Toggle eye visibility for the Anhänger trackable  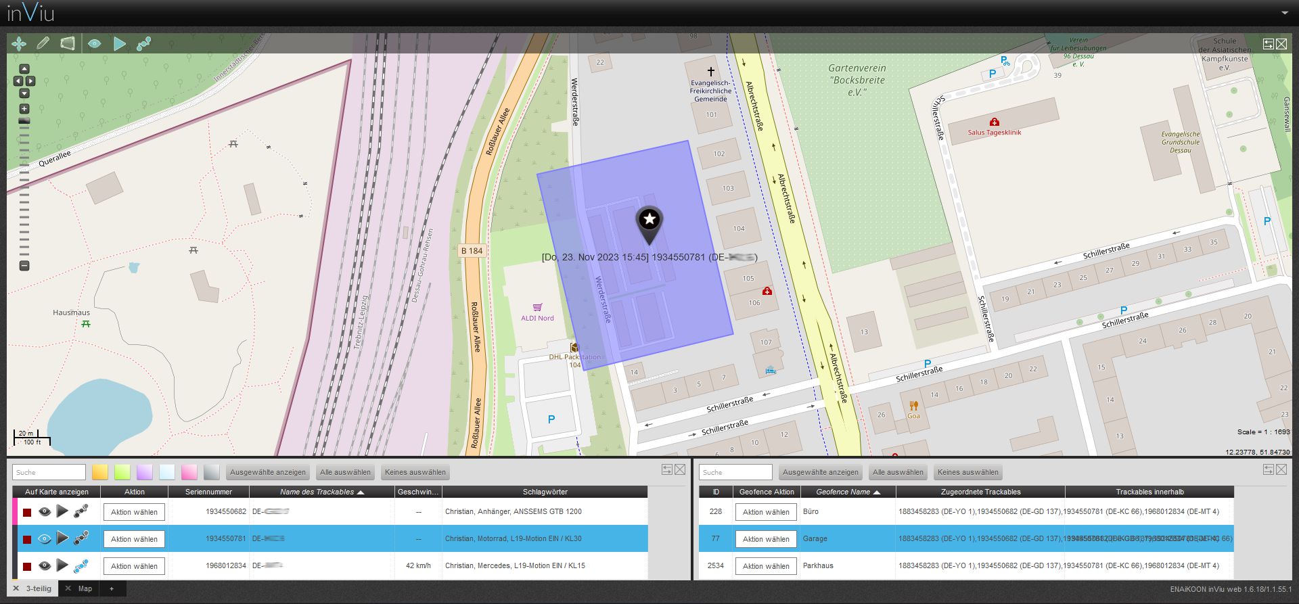pos(45,512)
